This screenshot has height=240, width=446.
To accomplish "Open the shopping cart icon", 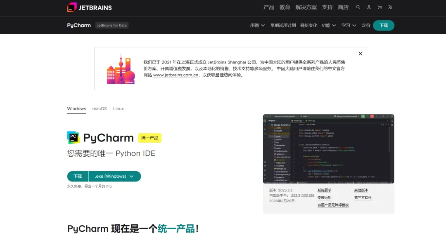I will [380, 7].
